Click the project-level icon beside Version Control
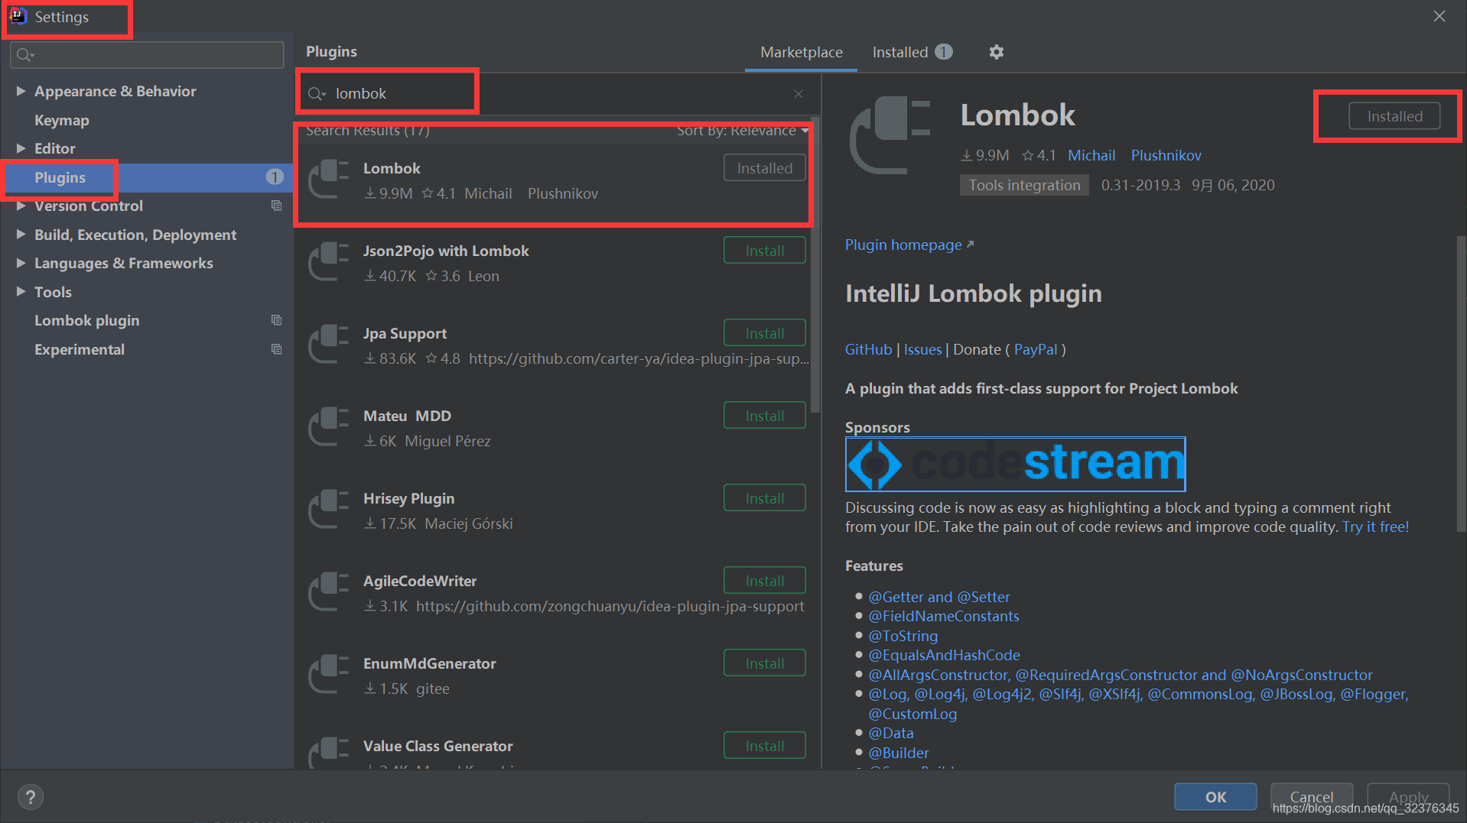The image size is (1467, 823). [x=276, y=206]
